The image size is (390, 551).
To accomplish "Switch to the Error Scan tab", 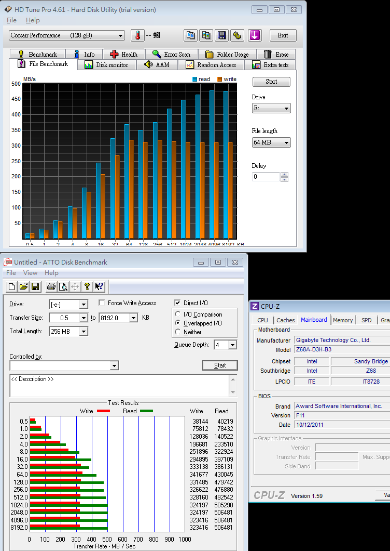I will tap(172, 54).
